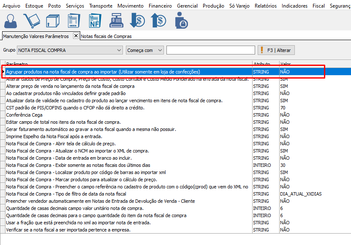The image size is (351, 245).
Task: Open the Estoque menu
Action: coord(34,6)
